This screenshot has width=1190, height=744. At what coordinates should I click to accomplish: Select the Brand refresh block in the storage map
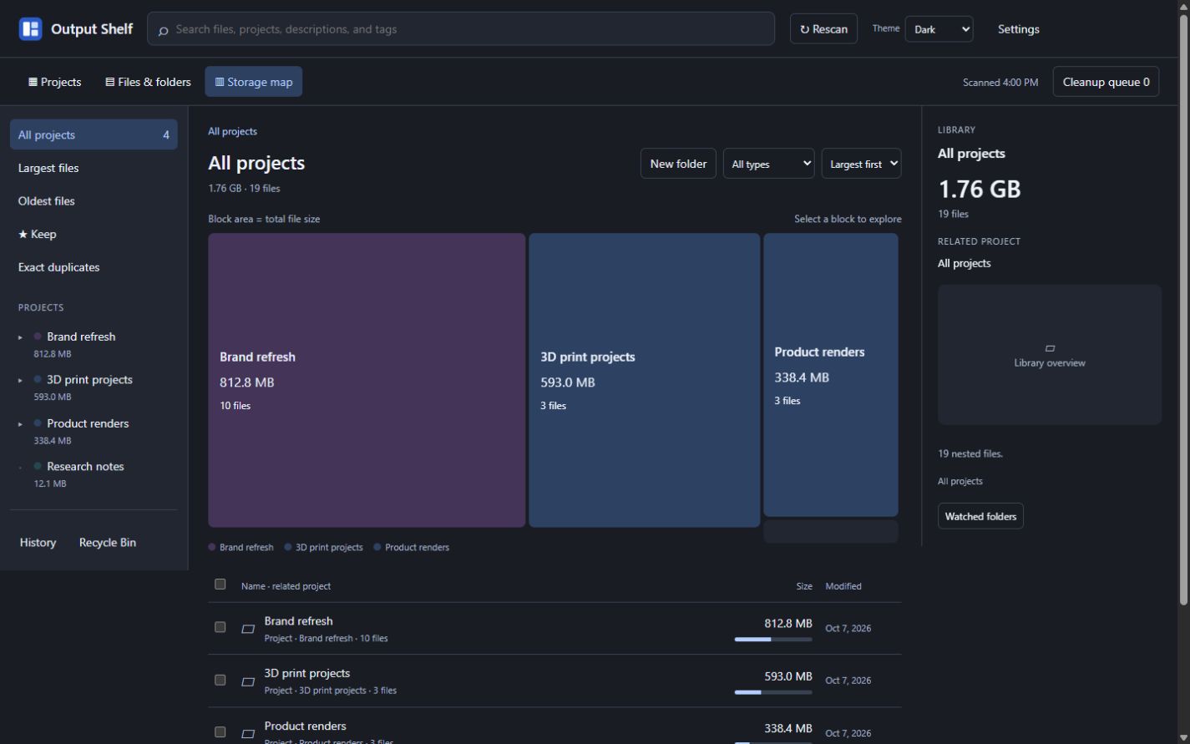[x=367, y=380]
